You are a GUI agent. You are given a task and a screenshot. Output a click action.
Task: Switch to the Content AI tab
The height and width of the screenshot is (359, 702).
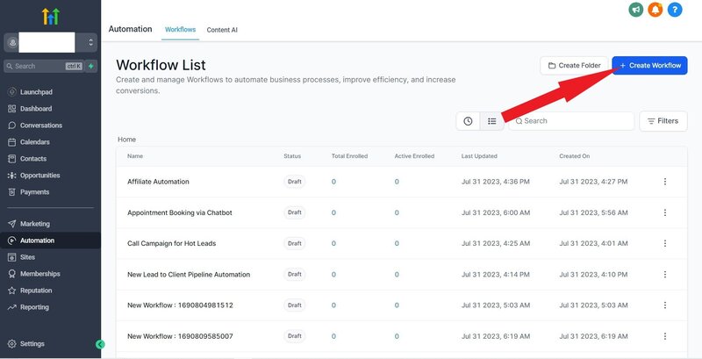coord(222,30)
